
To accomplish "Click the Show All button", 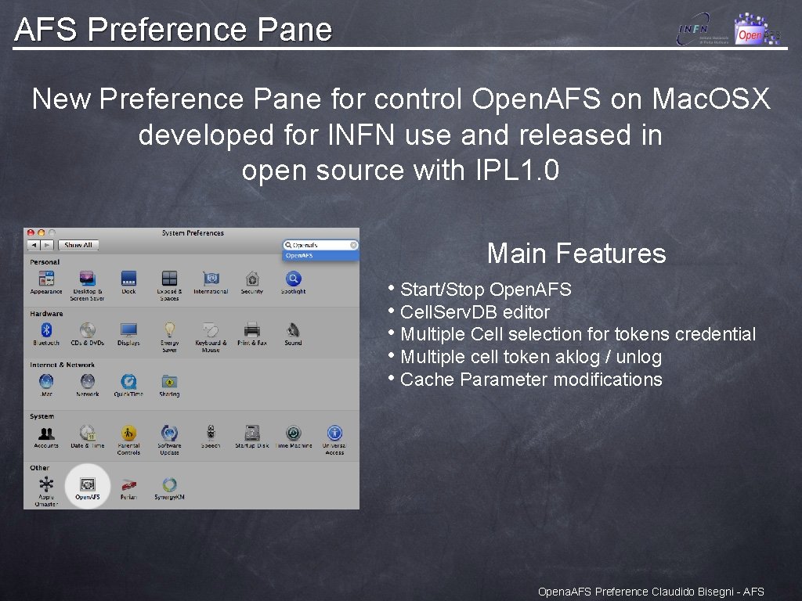I will coord(78,245).
